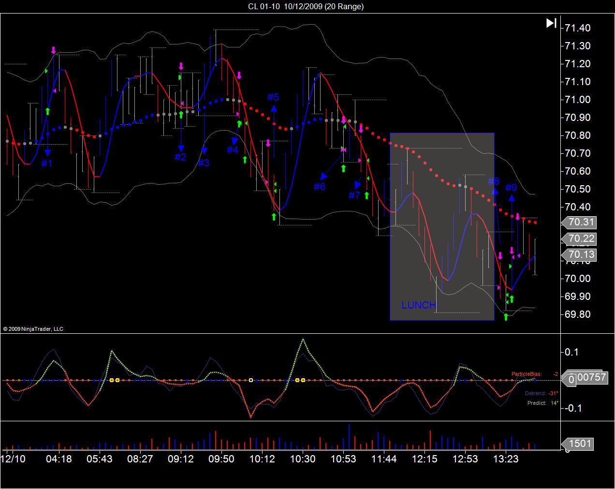Image resolution: width=615 pixels, height=489 pixels.
Task: Click the scroll-to-latest-bar arrow icon
Action: click(552, 23)
